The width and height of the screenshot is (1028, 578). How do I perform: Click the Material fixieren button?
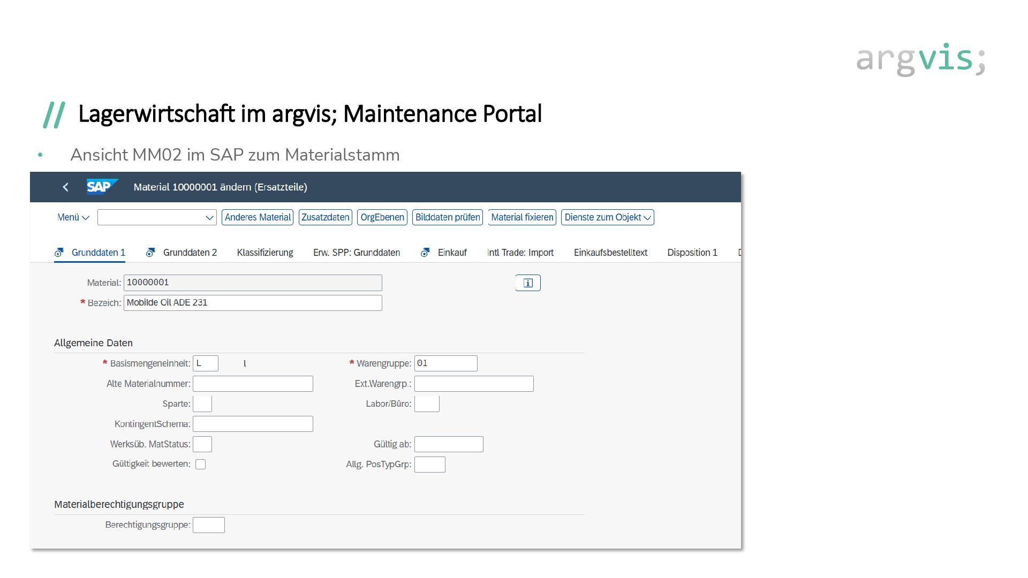coord(522,217)
